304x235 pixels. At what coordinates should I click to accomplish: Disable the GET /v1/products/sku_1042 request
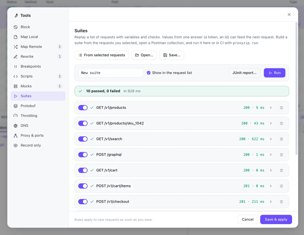83,123
